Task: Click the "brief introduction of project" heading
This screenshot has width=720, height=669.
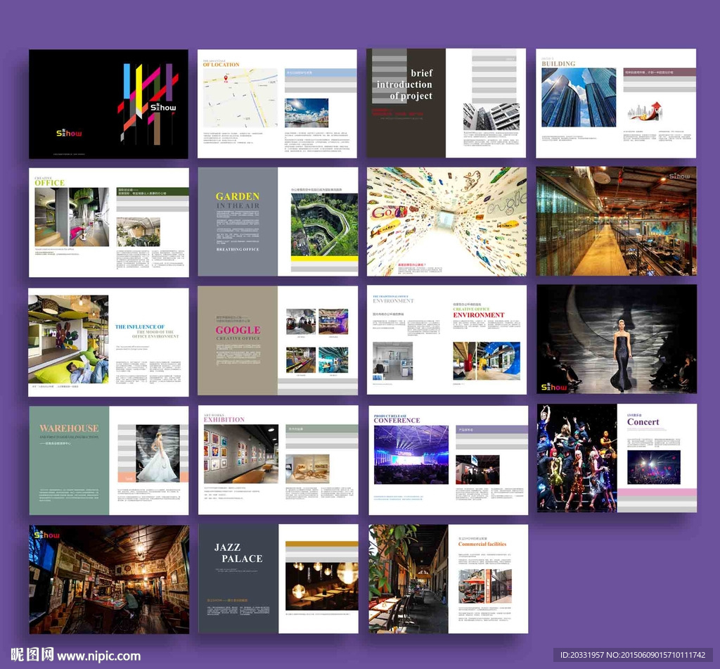Action: [x=405, y=84]
